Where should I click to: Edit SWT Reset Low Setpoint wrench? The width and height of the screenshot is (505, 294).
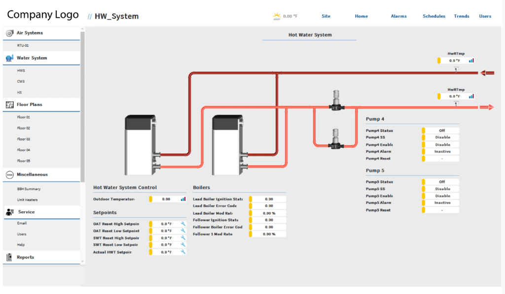click(183, 245)
